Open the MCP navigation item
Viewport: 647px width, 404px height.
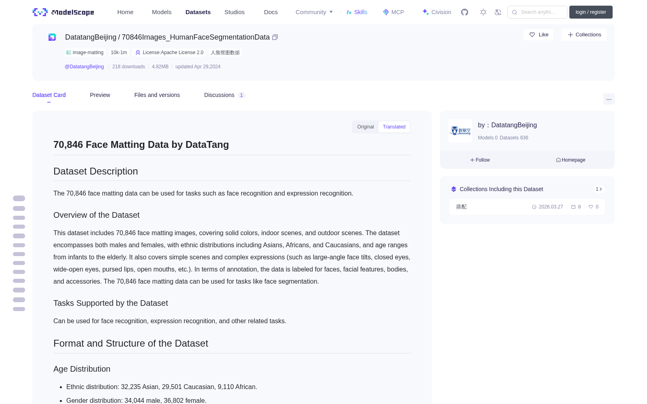[x=393, y=12]
